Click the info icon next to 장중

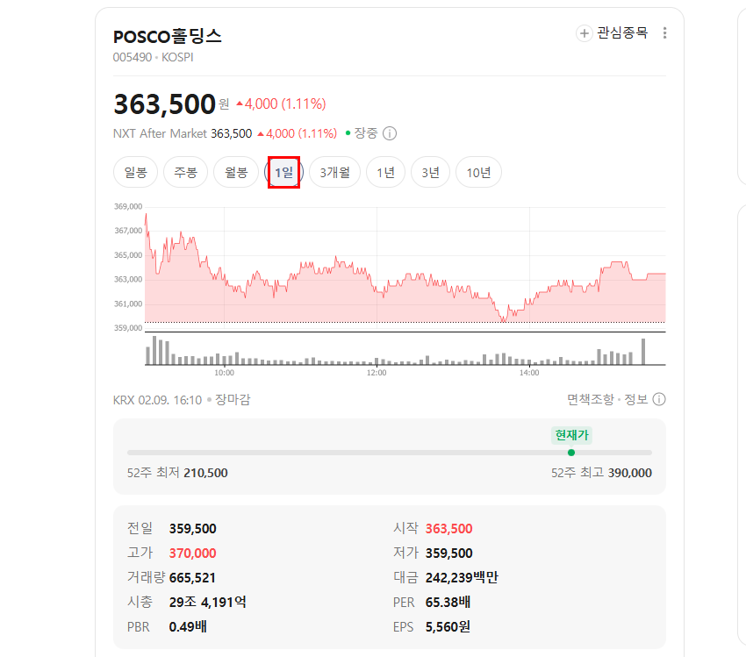tap(390, 133)
